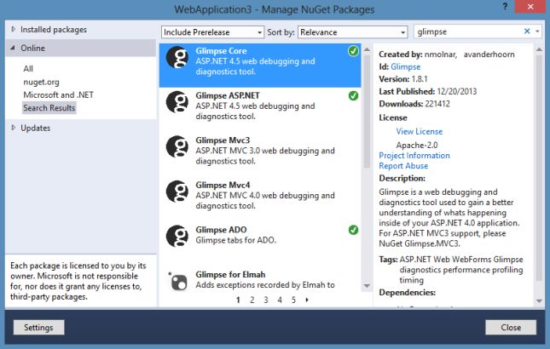Collapse the Online section

[x=13, y=48]
